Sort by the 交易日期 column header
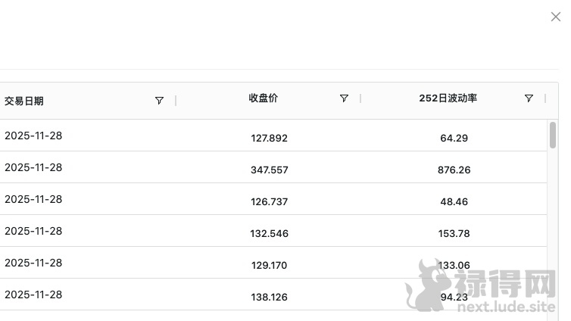This screenshot has width=571, height=321. [24, 101]
